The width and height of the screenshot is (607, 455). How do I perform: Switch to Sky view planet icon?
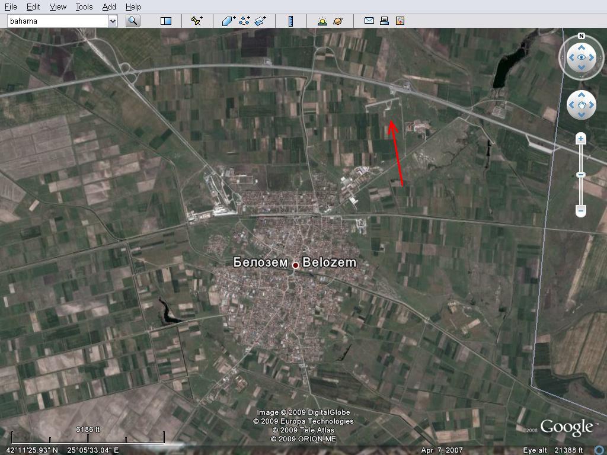(x=337, y=21)
